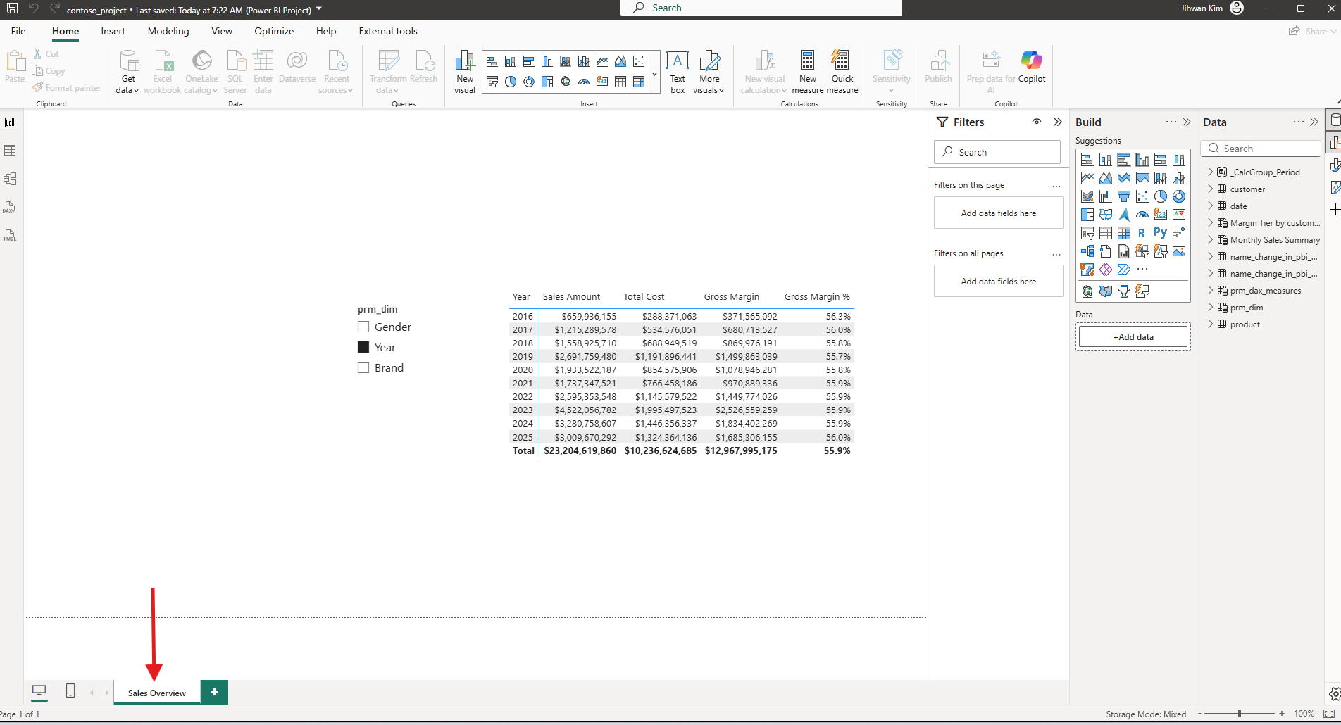
Task: Select the Python visual icon
Action: point(1160,233)
